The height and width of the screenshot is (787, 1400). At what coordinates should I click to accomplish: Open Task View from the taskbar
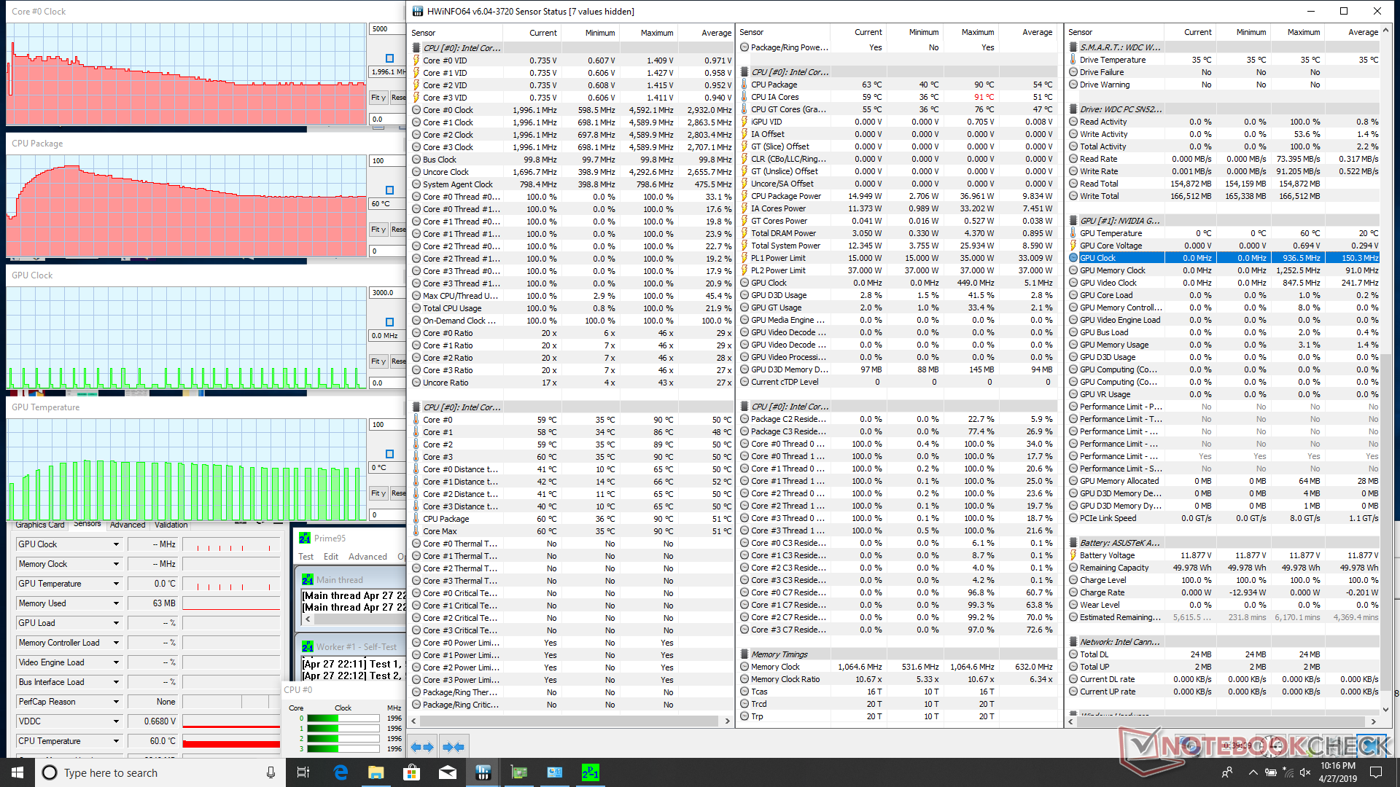tap(303, 772)
